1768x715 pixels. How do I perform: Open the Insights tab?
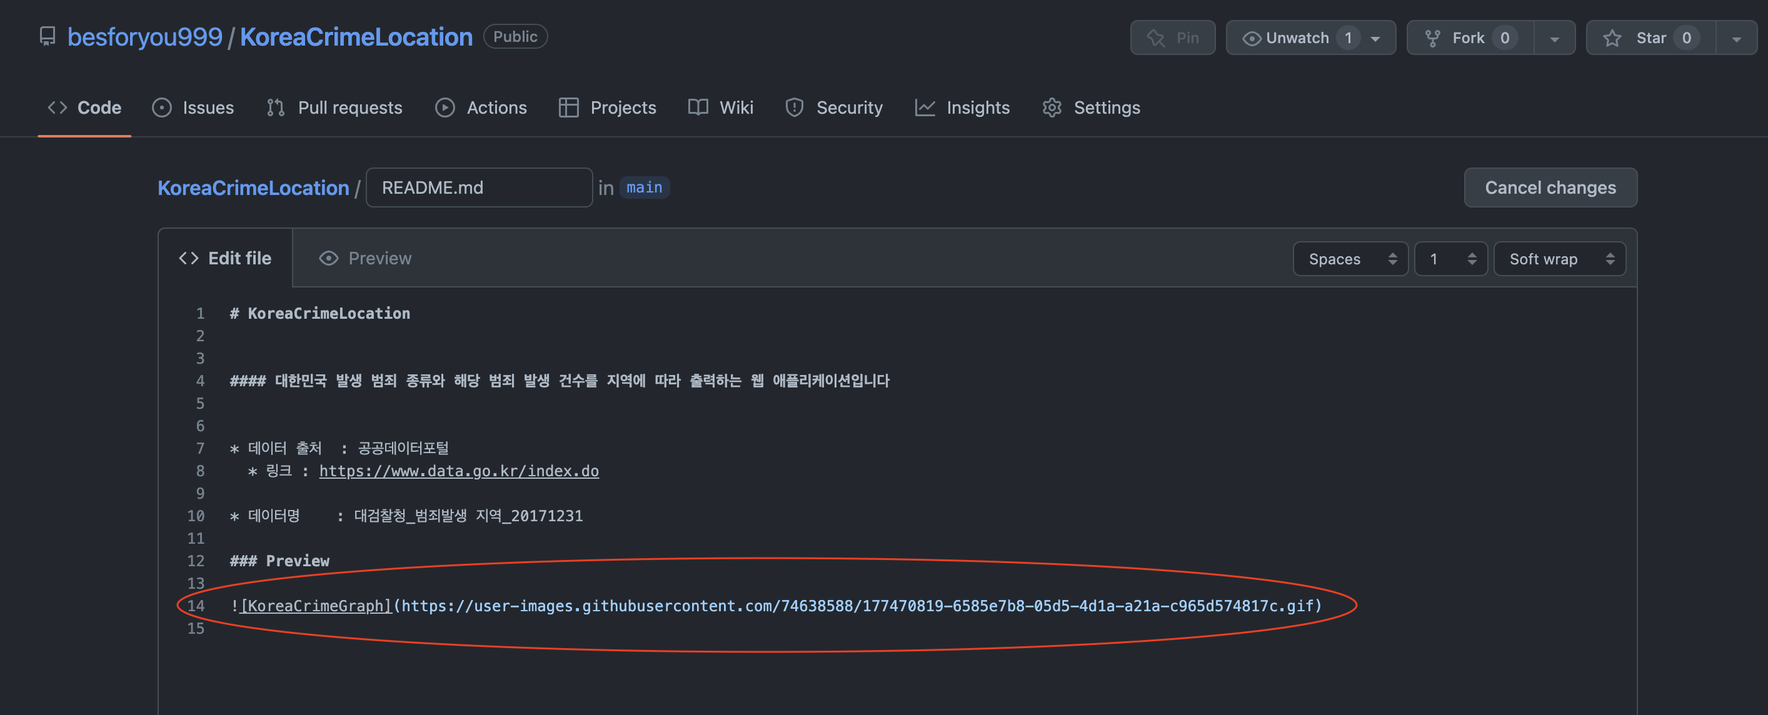coord(962,107)
